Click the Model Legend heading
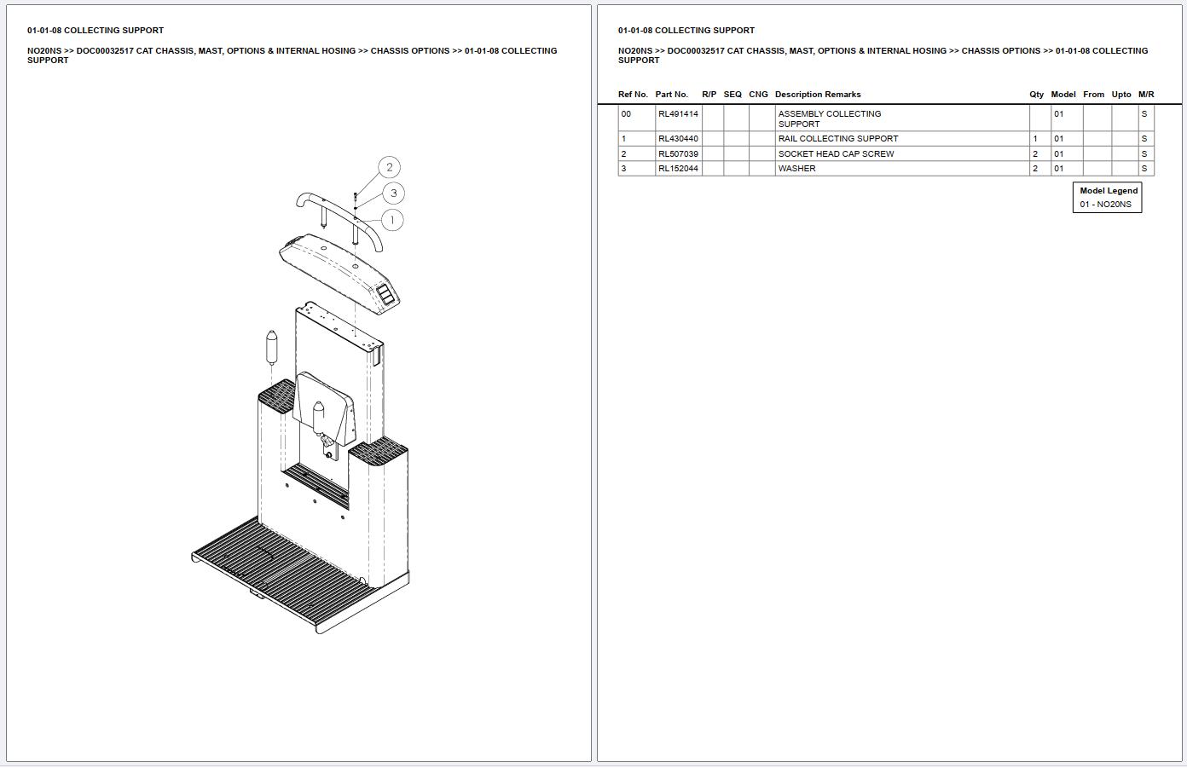Viewport: 1187px width, 768px height. 1109,191
